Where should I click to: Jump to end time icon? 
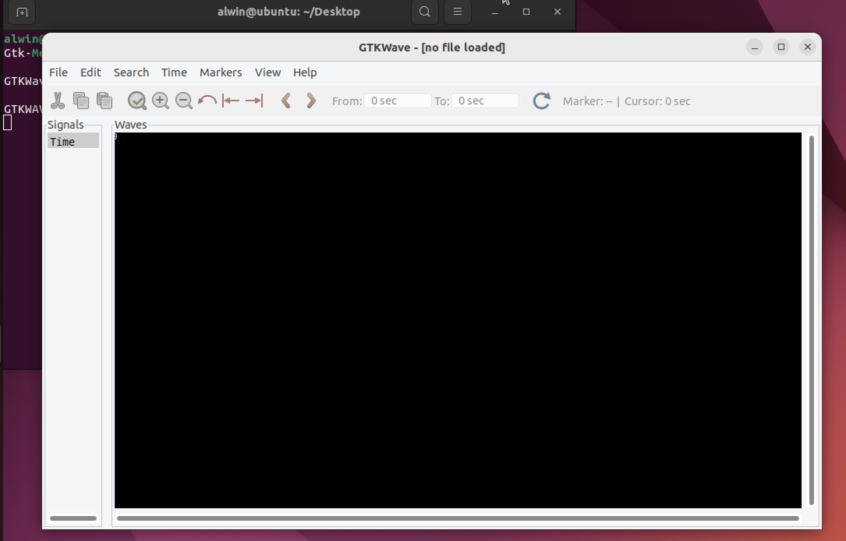pos(254,101)
